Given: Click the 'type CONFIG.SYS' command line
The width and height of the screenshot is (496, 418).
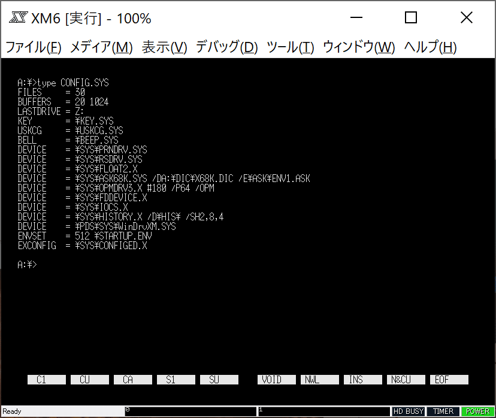Looking at the screenshot, I should point(63,83).
